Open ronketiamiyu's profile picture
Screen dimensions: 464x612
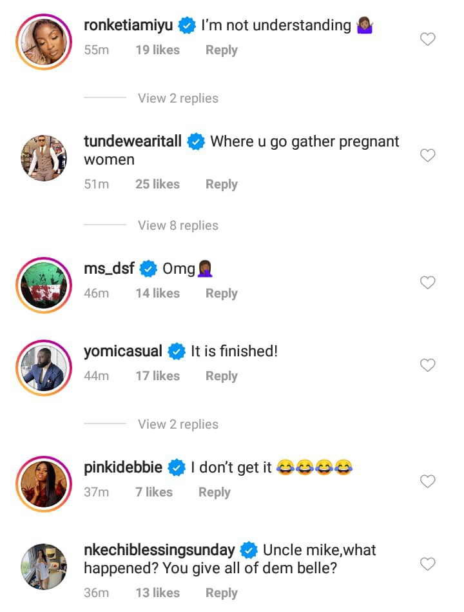[x=44, y=39]
